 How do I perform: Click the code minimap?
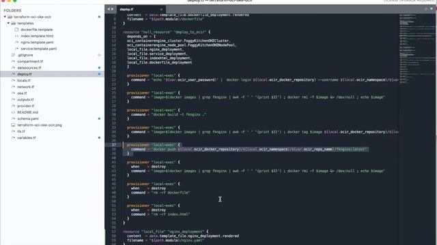pyautogui.click(x=417, y=49)
